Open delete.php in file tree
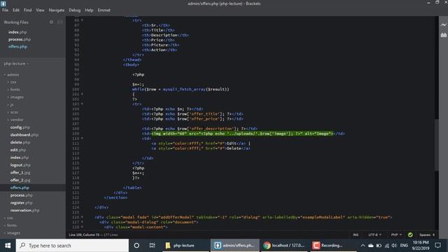Screen dimensions: 448x252 point(20,142)
